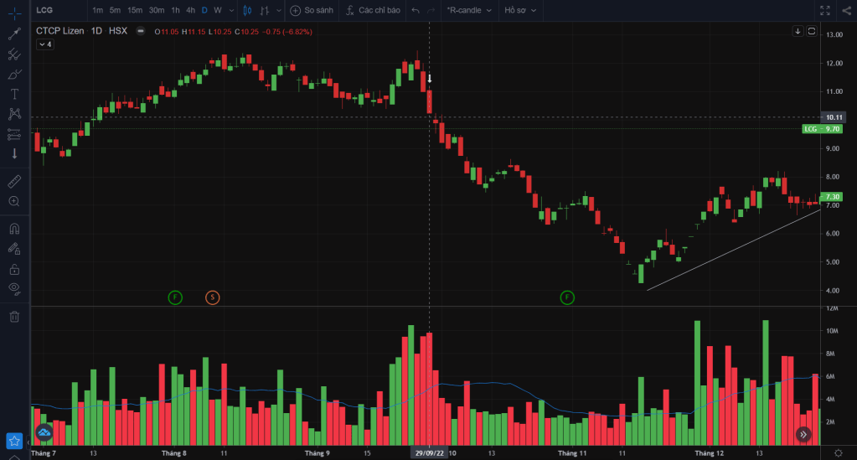This screenshot has height=460, width=857.
Task: Expand the time interval dropdown arrow
Action: coord(230,10)
